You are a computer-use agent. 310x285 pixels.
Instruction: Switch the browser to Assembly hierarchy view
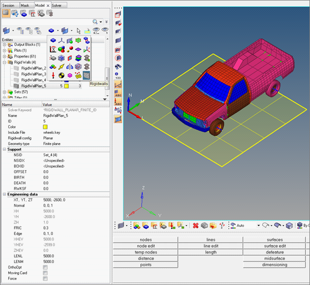tap(15, 14)
